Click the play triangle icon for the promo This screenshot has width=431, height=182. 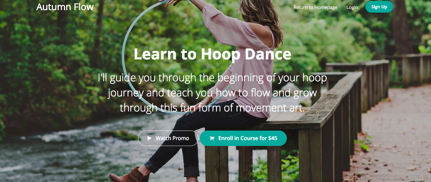(149, 138)
